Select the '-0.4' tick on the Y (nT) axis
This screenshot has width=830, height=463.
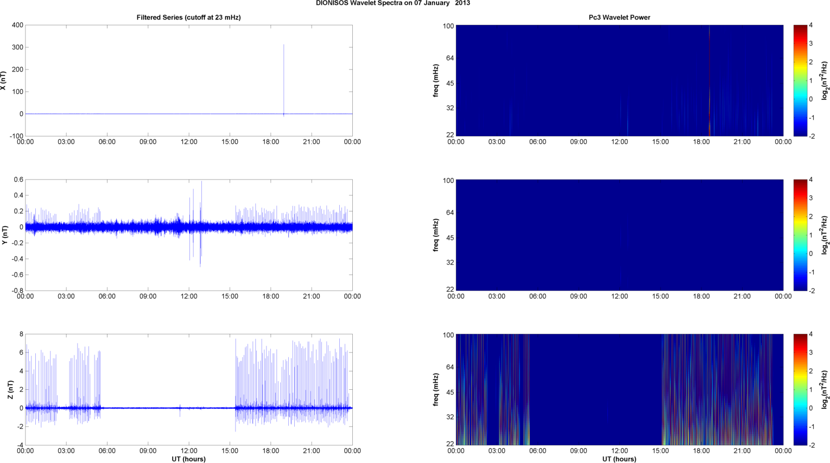pyautogui.click(x=17, y=259)
